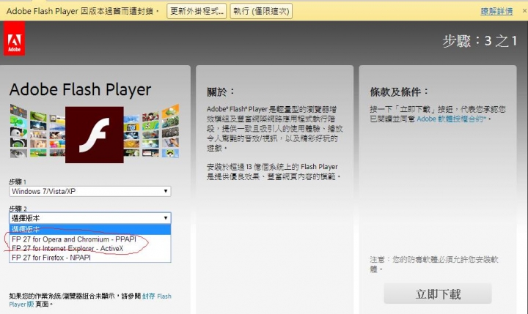Click the 關於： heading

(220, 91)
